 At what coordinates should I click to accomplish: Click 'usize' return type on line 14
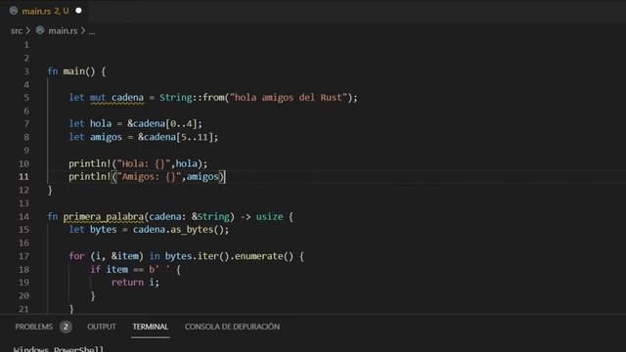pyautogui.click(x=270, y=217)
